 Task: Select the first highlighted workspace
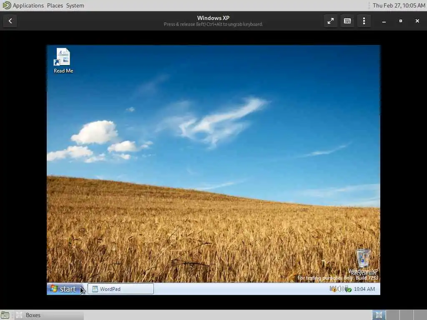(x=379, y=315)
